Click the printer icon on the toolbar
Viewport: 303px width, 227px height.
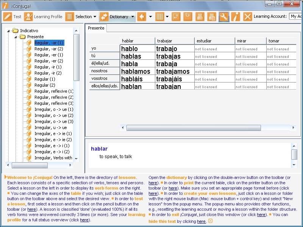click(x=200, y=17)
